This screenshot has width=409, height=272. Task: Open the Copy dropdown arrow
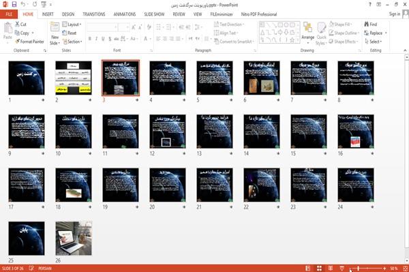[33, 33]
